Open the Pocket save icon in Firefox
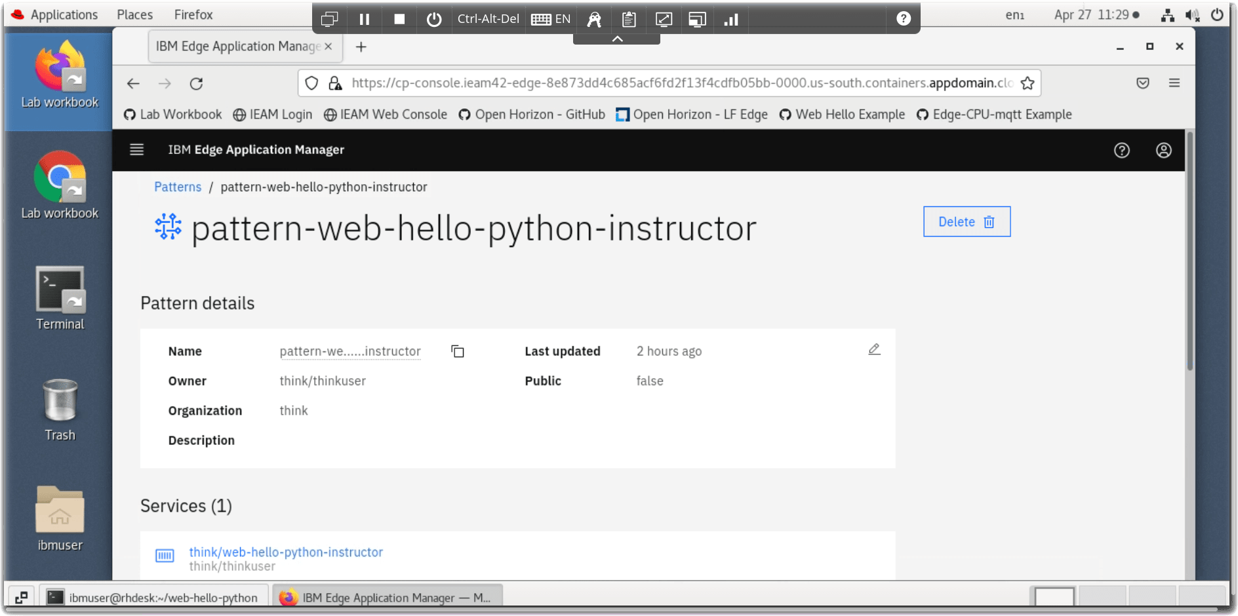 click(x=1143, y=83)
